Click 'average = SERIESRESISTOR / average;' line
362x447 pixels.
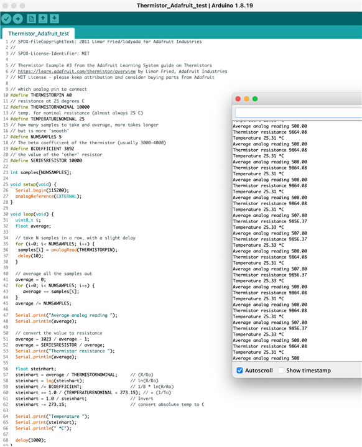[x=60, y=345]
